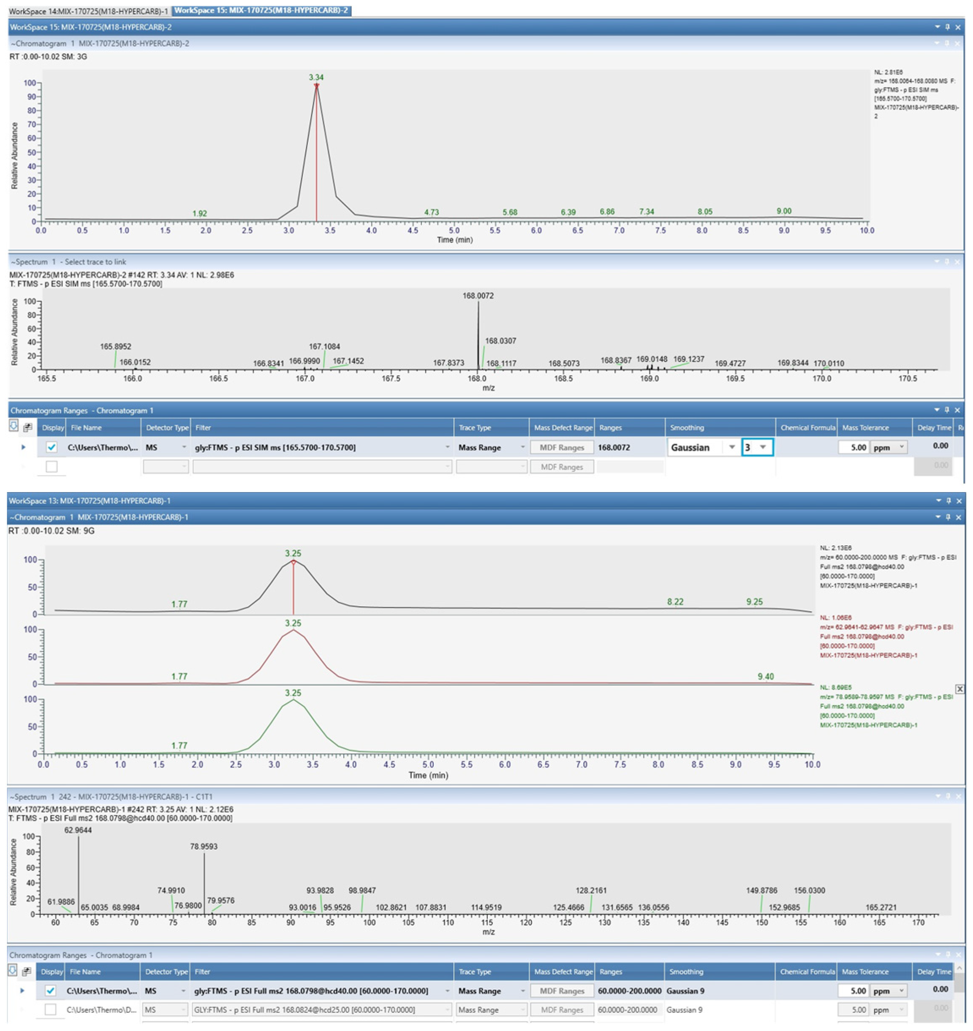The height and width of the screenshot is (1031, 973).
Task: Pin the WorkSpace 15 panel using pin icon
Action: pyautogui.click(x=947, y=27)
